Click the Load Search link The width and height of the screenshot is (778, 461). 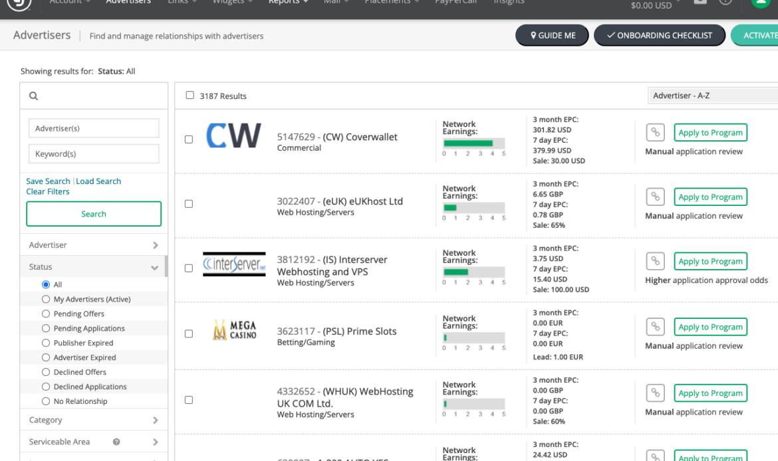click(98, 181)
